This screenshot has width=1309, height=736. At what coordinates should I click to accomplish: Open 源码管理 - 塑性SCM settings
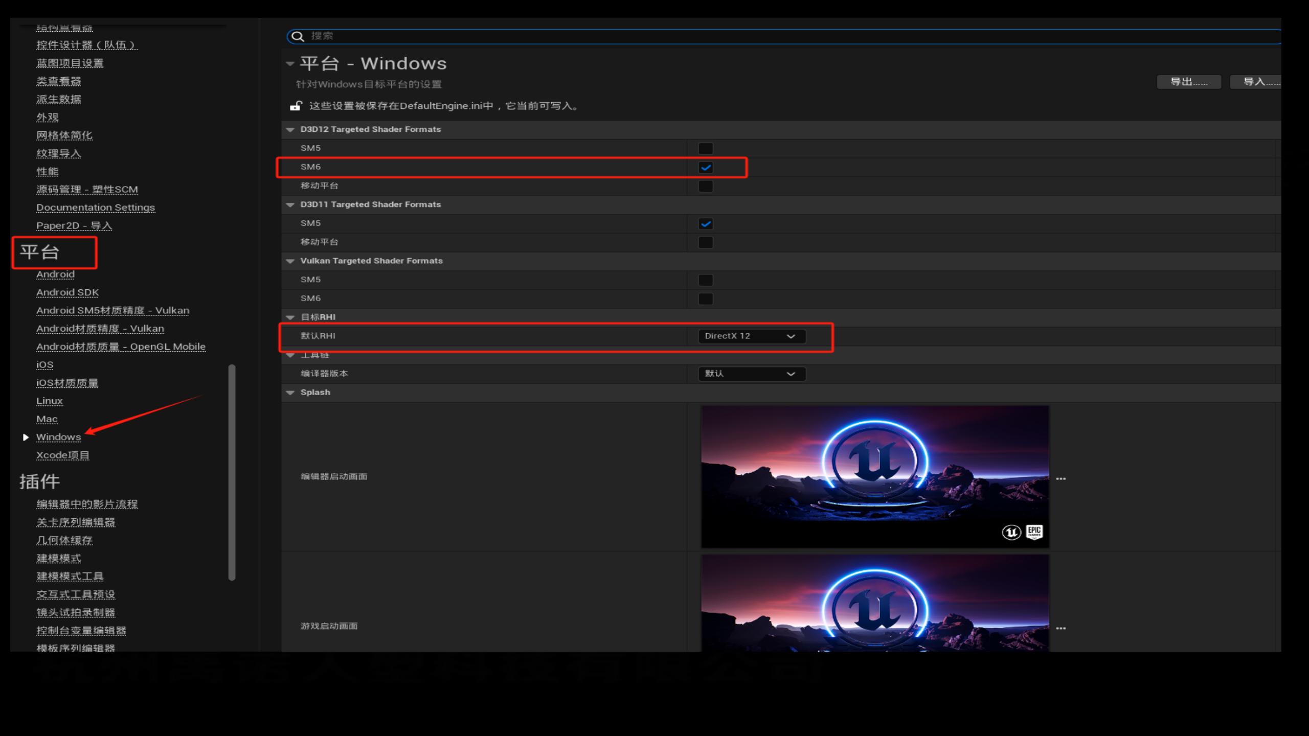pyautogui.click(x=87, y=190)
